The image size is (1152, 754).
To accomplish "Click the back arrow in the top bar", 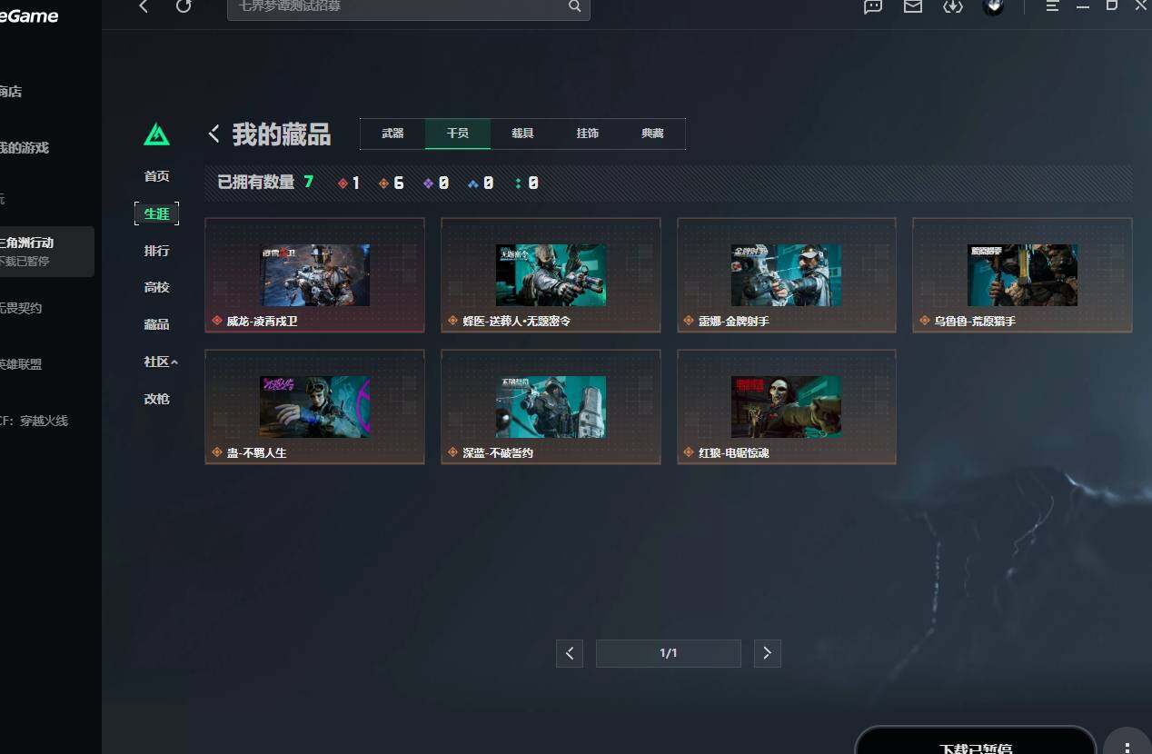I will coord(144,6).
